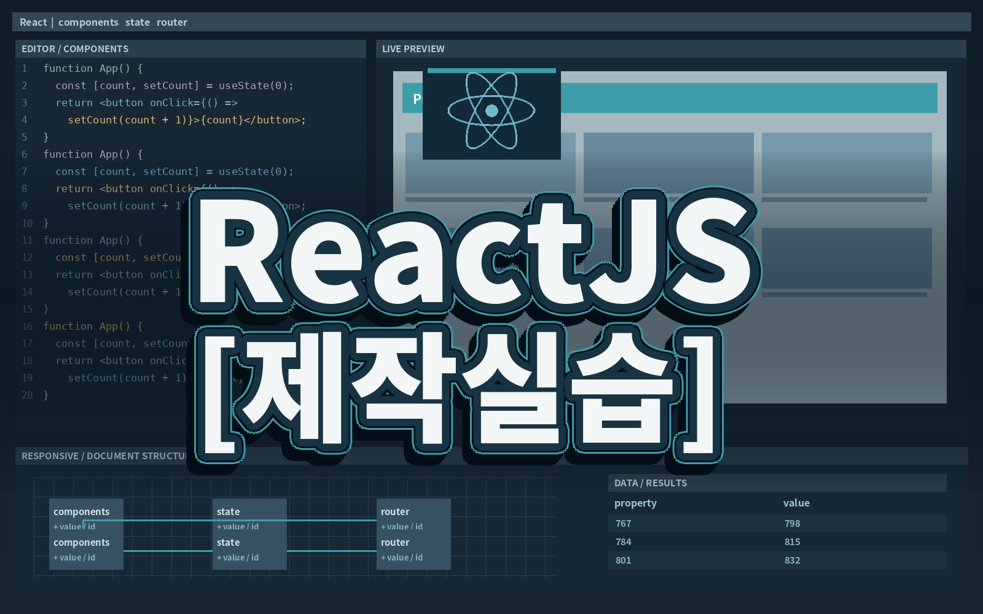
Task: Click line number 4 in editor gutter
Action: [x=25, y=120]
